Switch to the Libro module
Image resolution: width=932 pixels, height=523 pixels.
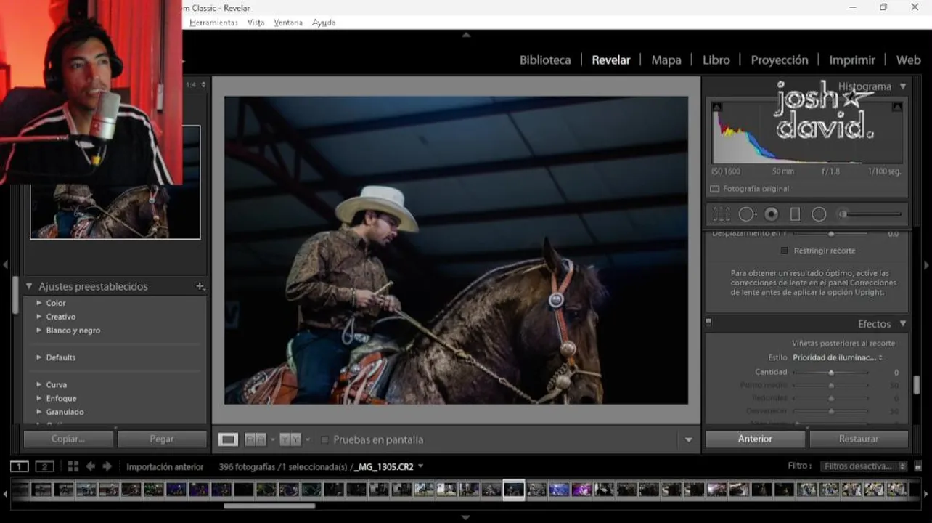point(716,60)
